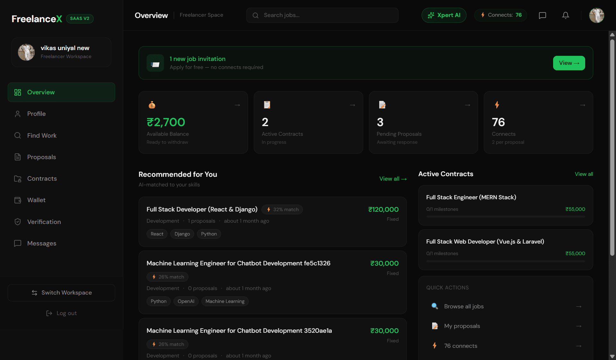Click the Proposals document icon
Screen dimensions: 616x360
pyautogui.click(x=18, y=157)
